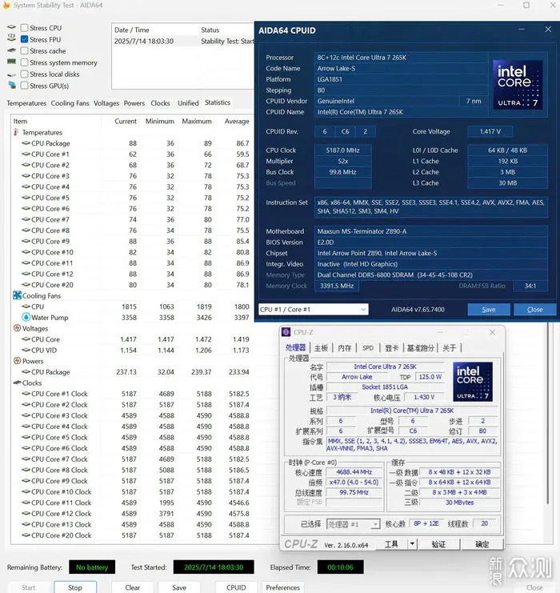
Task: Click Save in AIDA64 CPUID window
Action: [x=489, y=310]
